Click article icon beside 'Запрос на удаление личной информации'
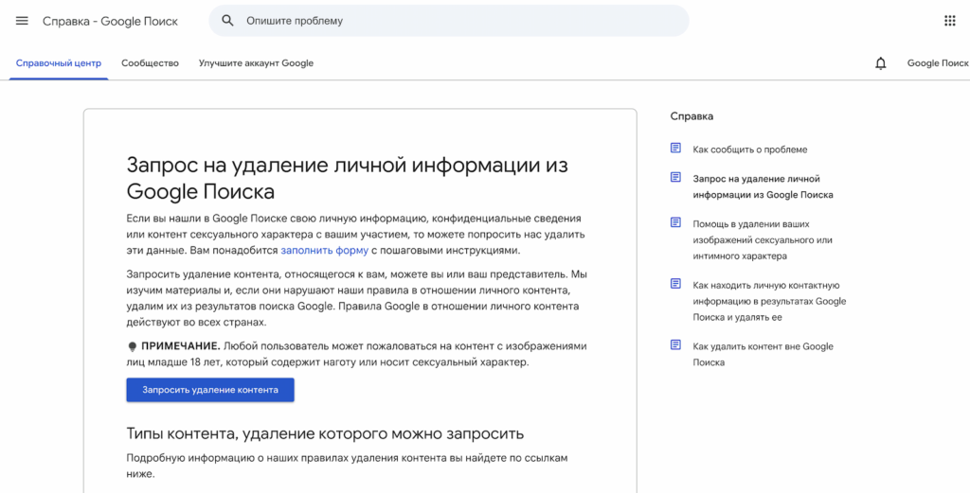The height and width of the screenshot is (493, 970). (675, 177)
